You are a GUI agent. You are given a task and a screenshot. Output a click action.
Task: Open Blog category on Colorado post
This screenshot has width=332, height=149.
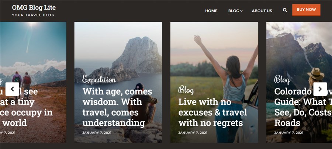282,79
